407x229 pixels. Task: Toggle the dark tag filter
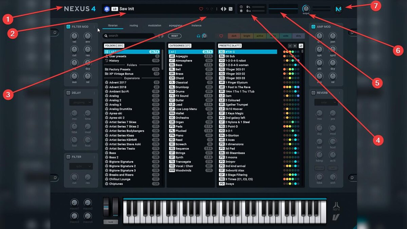click(x=234, y=36)
